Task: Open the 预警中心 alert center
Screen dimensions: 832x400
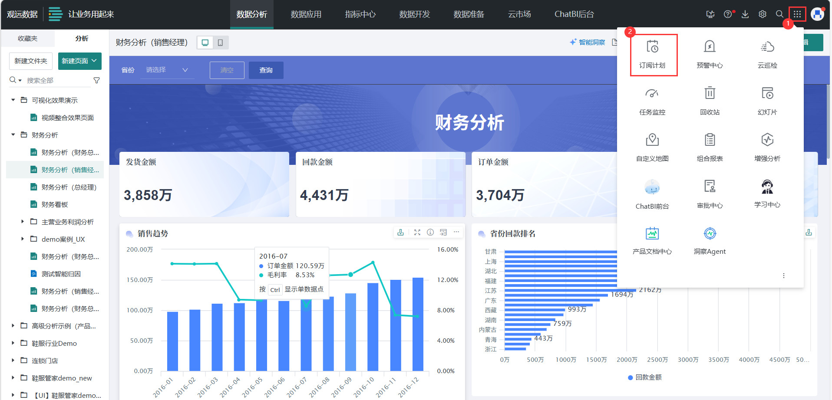Action: pyautogui.click(x=710, y=53)
